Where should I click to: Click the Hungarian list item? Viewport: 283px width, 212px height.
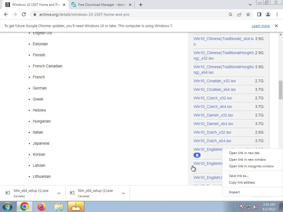click(x=41, y=121)
